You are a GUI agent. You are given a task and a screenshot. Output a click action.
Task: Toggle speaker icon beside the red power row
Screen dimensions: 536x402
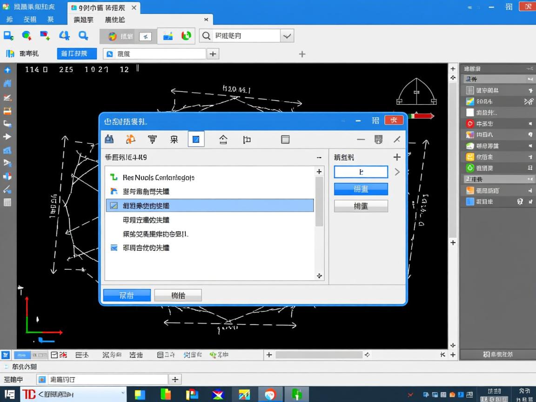click(x=530, y=124)
